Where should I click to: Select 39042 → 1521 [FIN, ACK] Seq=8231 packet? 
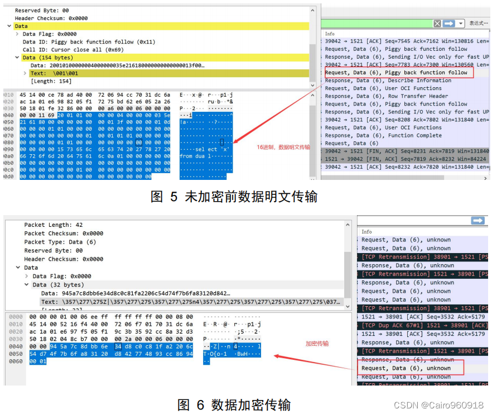405,151
